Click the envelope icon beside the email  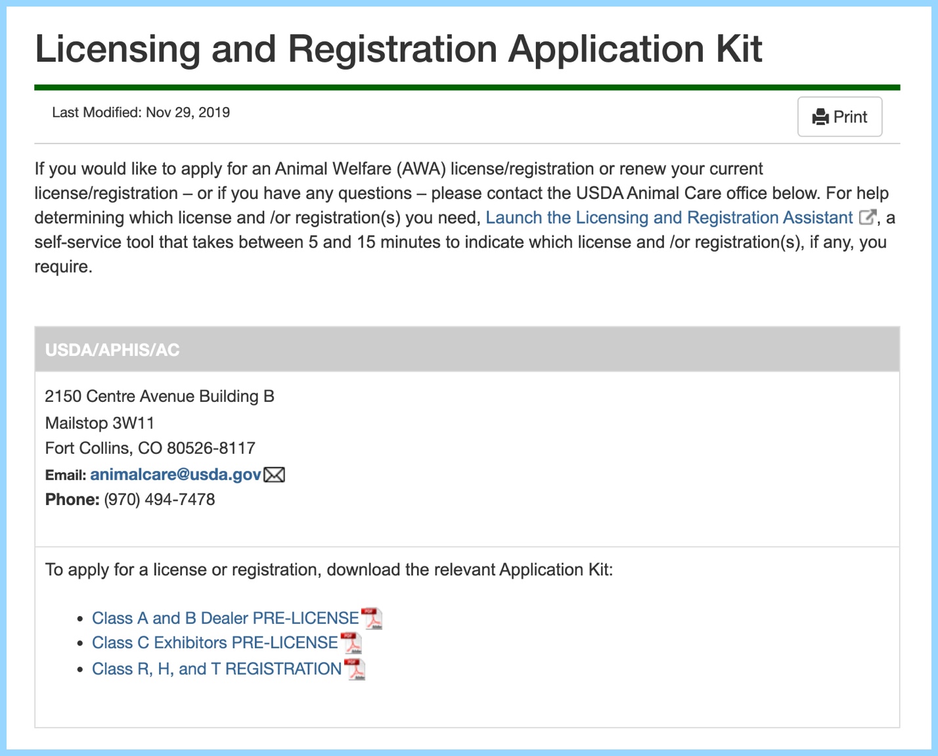274,474
